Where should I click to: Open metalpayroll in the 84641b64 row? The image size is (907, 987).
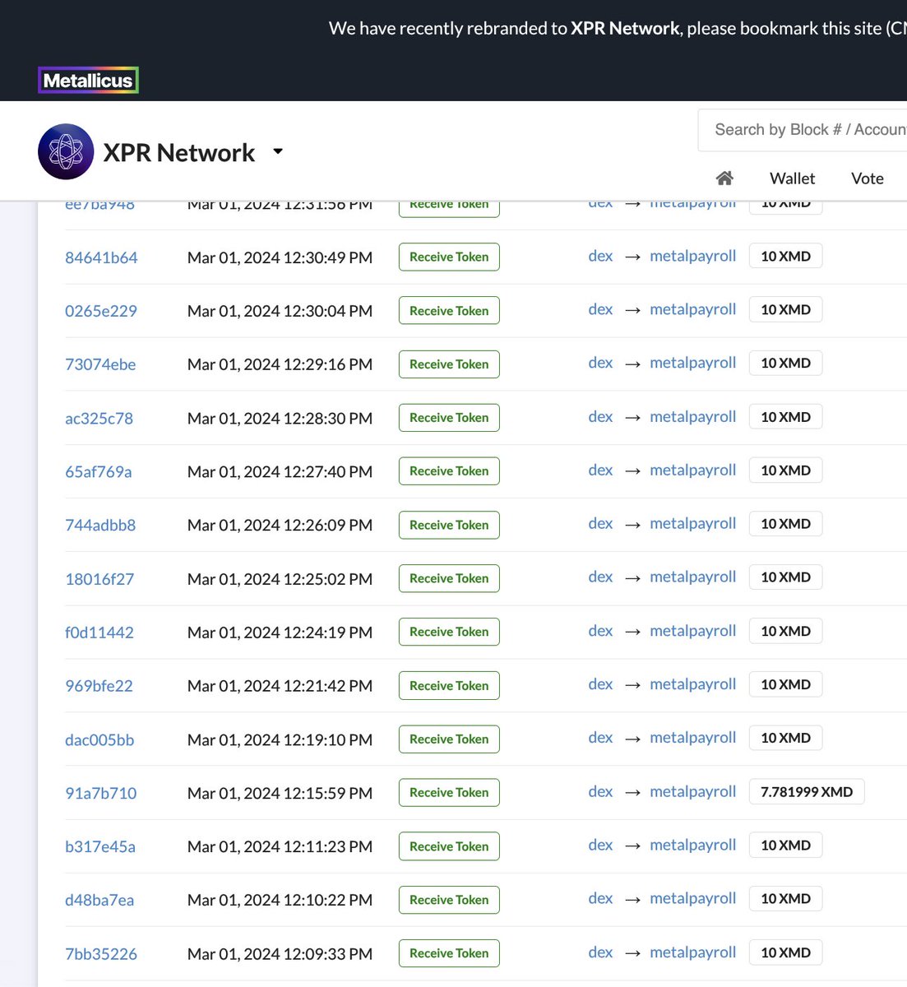(x=693, y=256)
